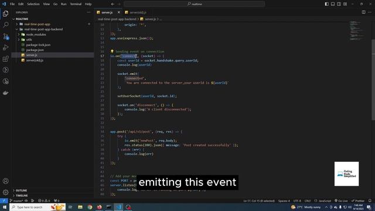Click the Windows taskbar search box
The height and width of the screenshot is (211, 375).
tap(37, 207)
